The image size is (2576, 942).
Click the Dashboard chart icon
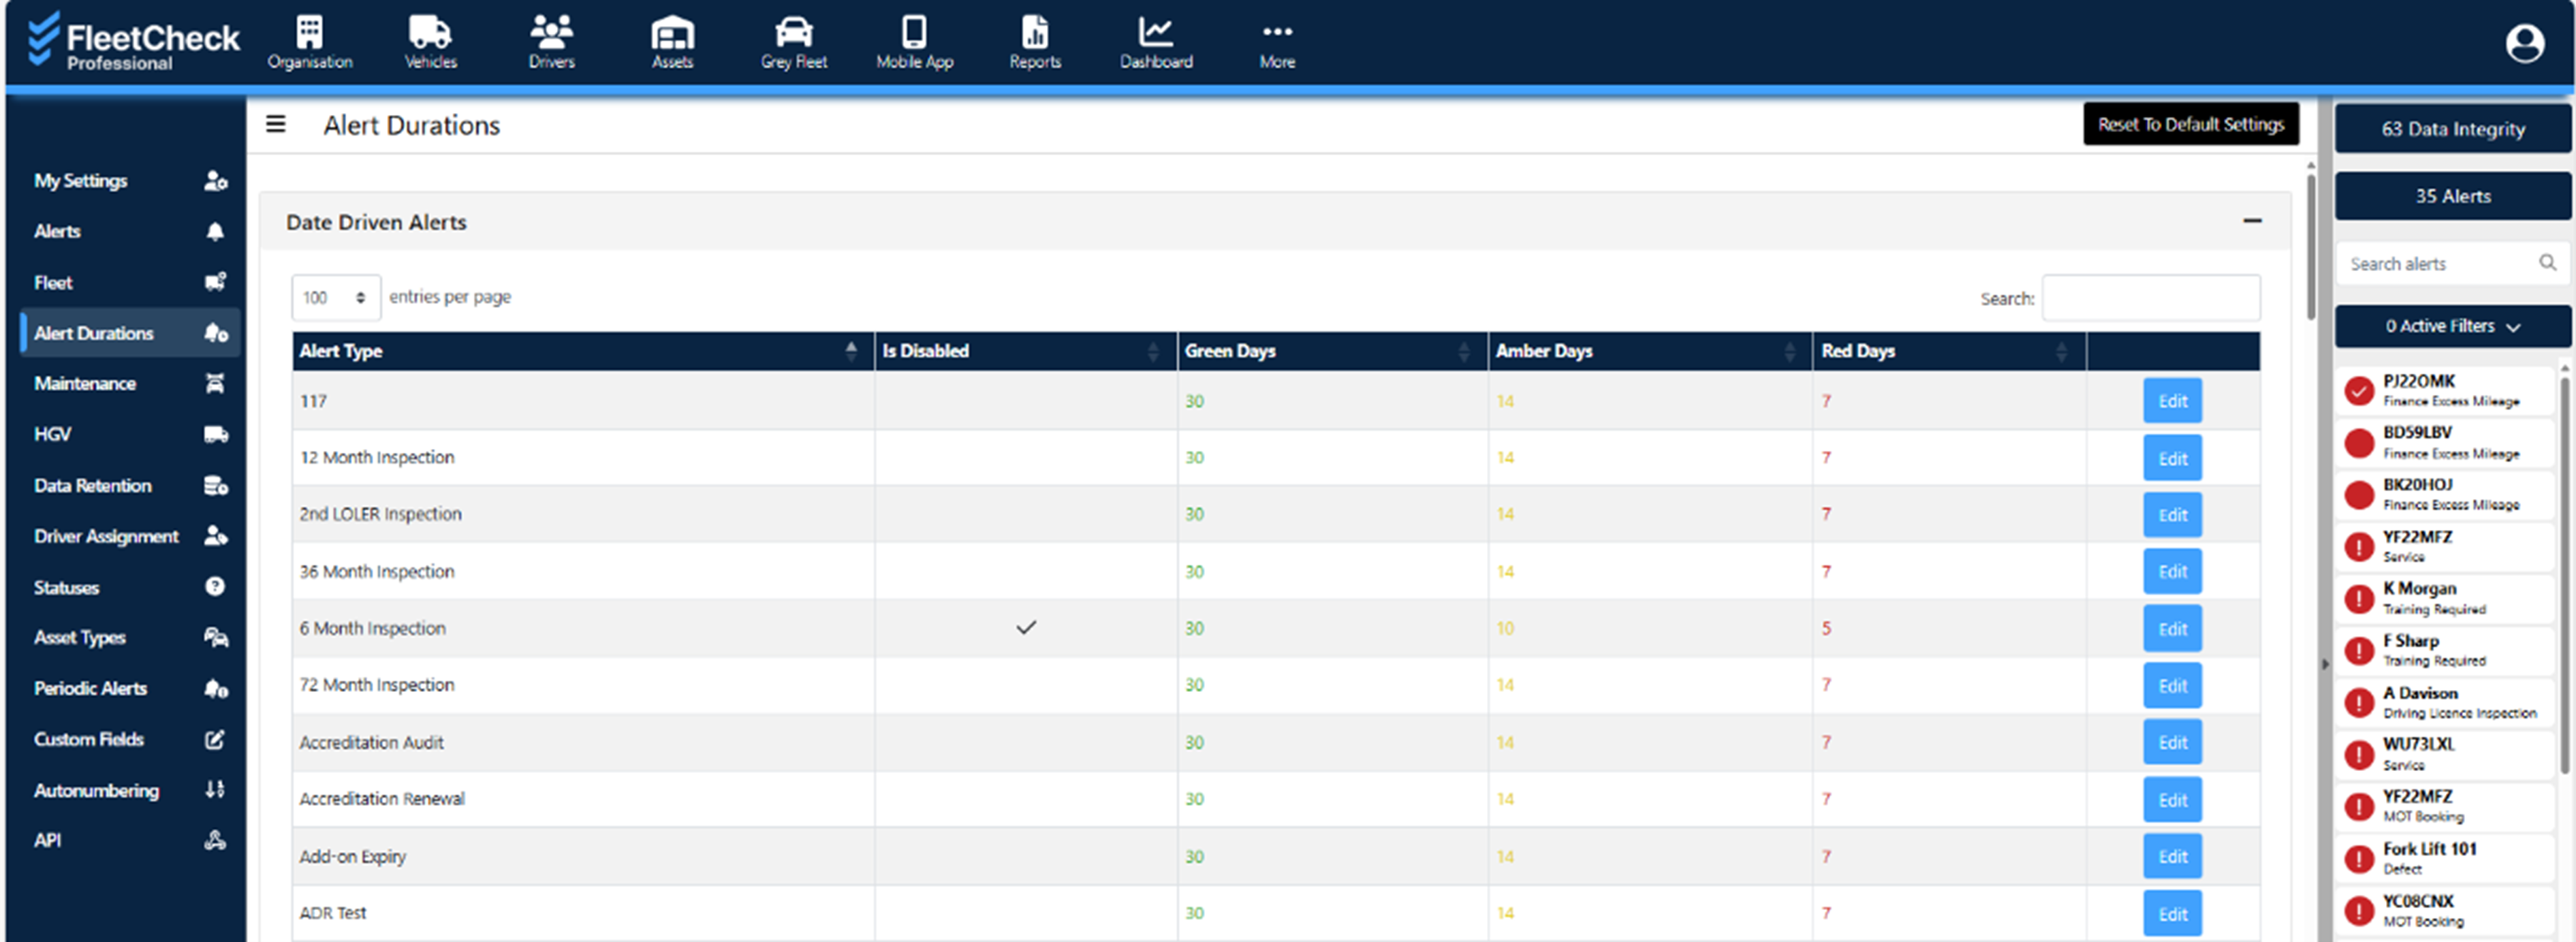click(x=1155, y=32)
